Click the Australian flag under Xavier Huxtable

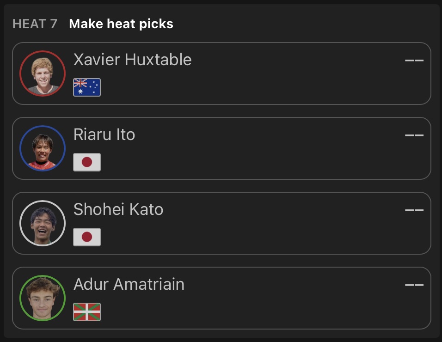pos(87,87)
